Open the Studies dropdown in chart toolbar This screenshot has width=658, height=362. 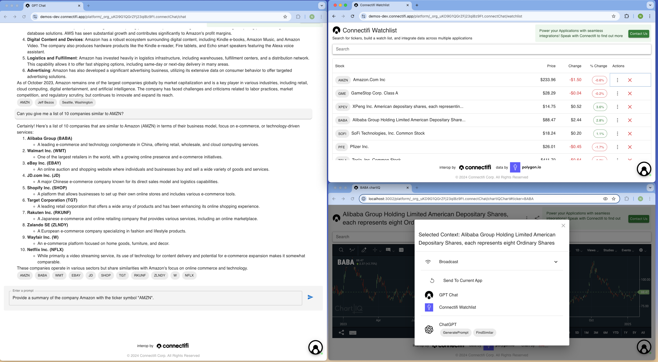[x=610, y=250]
